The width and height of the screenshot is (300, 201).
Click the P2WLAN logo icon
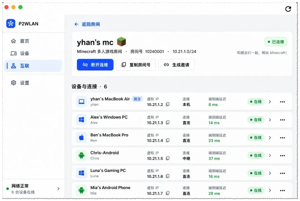(x=11, y=24)
